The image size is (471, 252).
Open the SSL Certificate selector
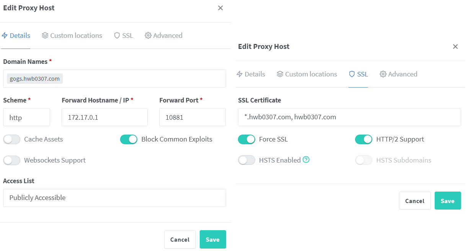[x=349, y=117]
